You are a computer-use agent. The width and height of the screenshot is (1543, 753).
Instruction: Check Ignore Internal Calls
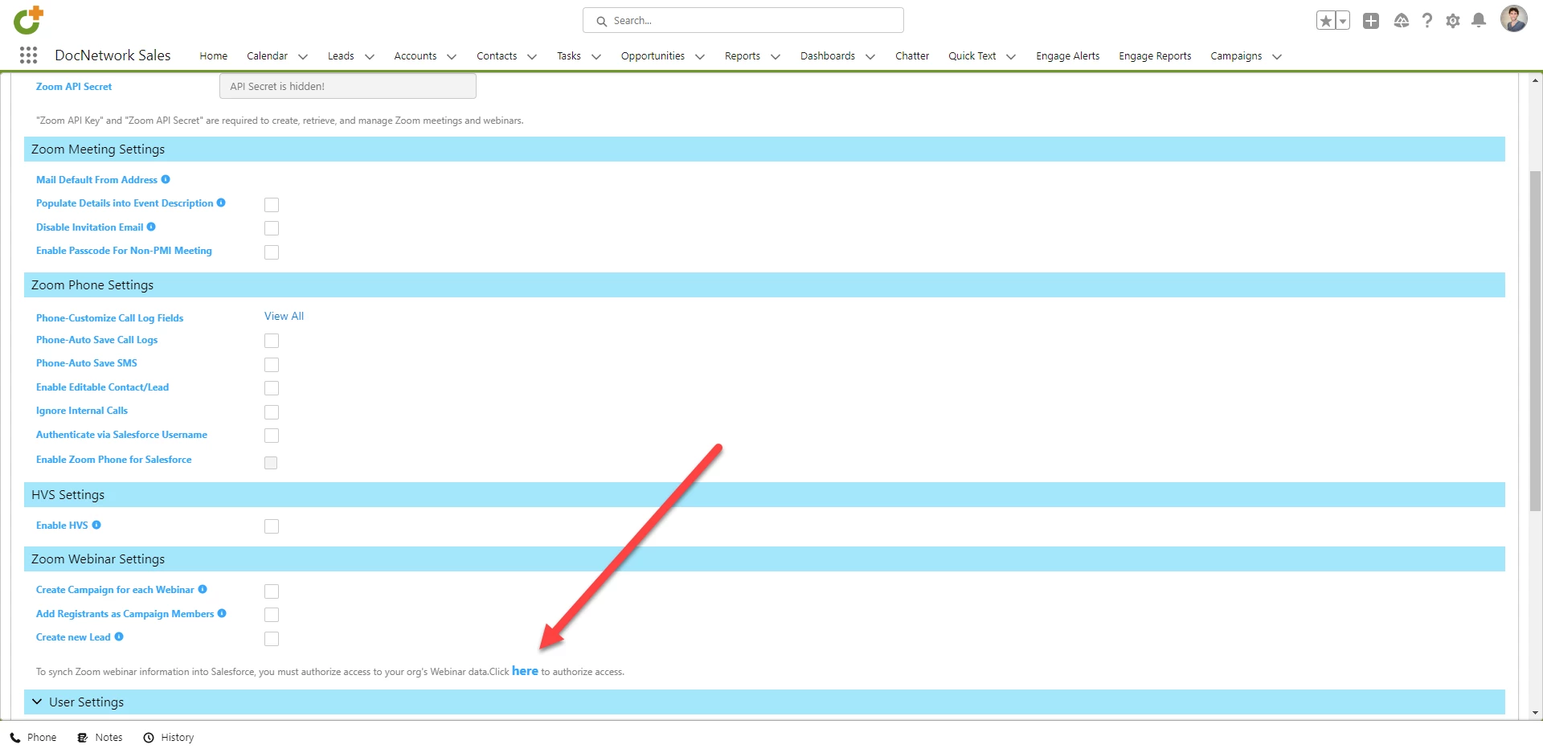(x=272, y=412)
